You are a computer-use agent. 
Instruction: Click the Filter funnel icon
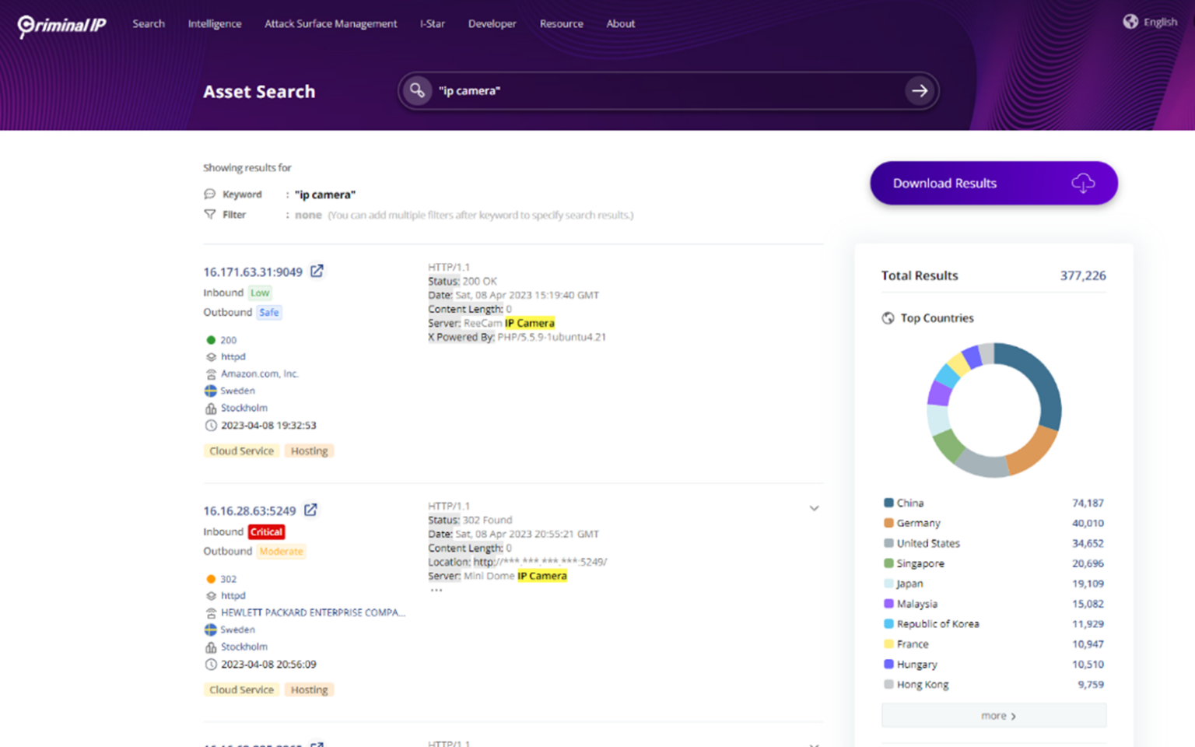click(x=209, y=214)
